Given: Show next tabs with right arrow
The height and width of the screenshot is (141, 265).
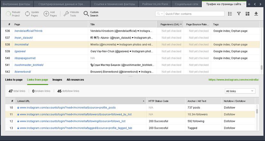Looking at the screenshot, I should [x=260, y=4].
